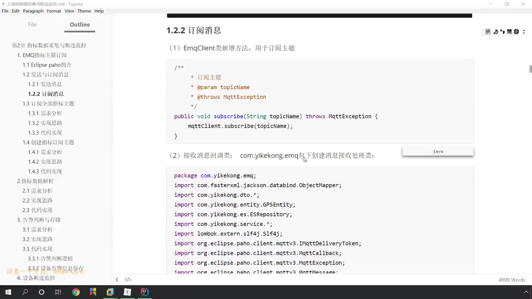Go to outline 1.3.1 需求分析

[45, 113]
